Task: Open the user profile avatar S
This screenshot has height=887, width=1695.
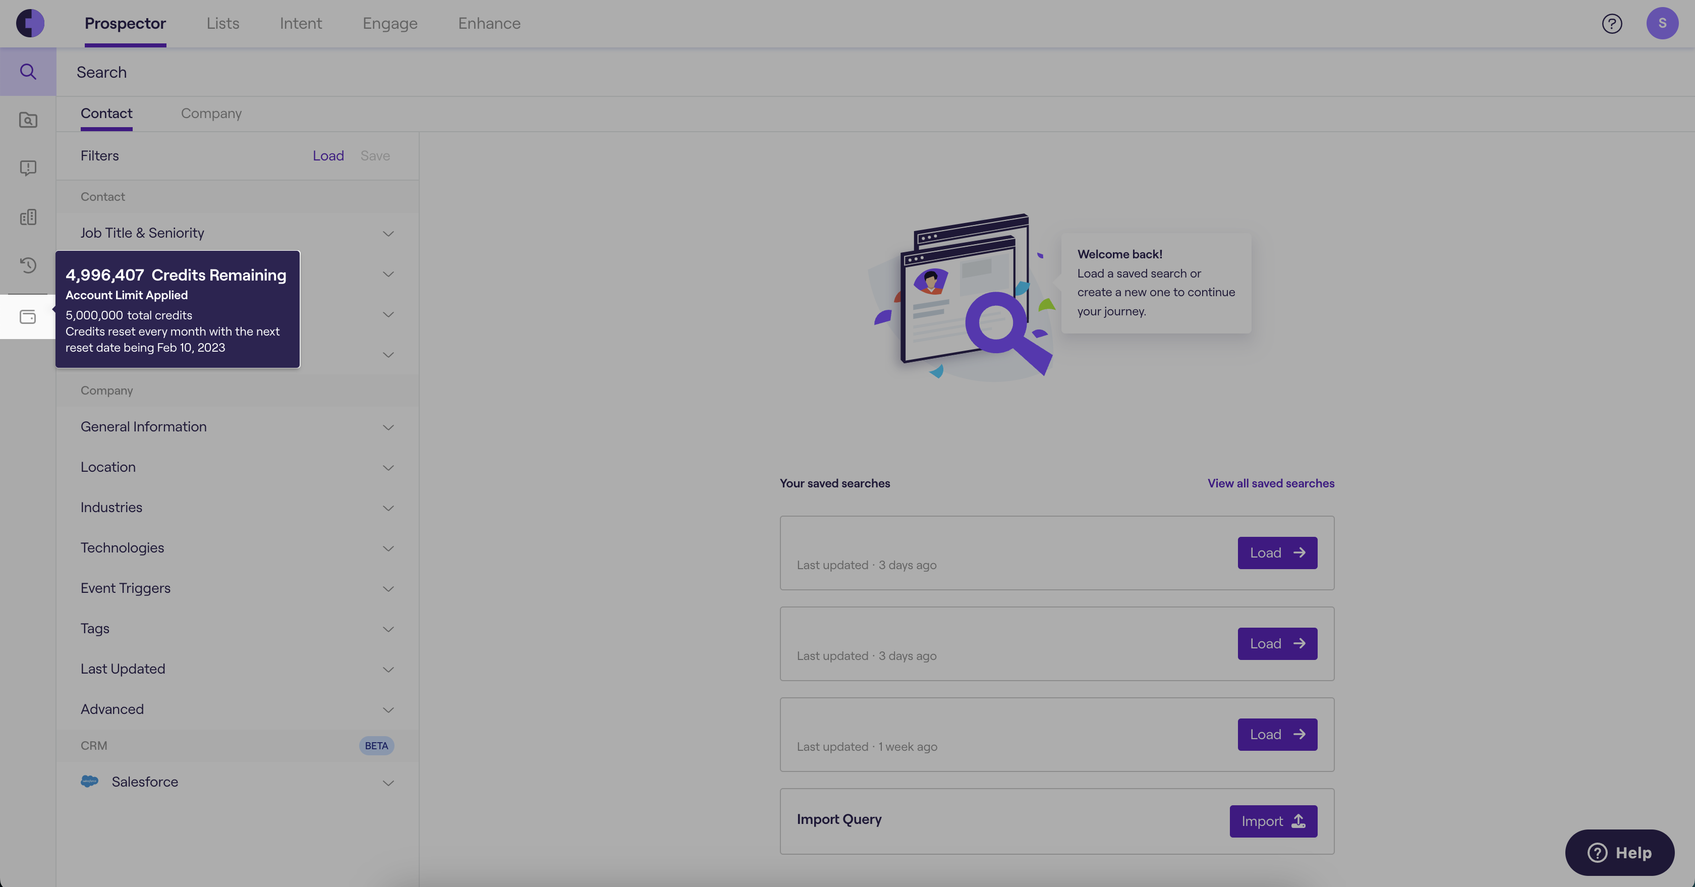Action: tap(1662, 23)
